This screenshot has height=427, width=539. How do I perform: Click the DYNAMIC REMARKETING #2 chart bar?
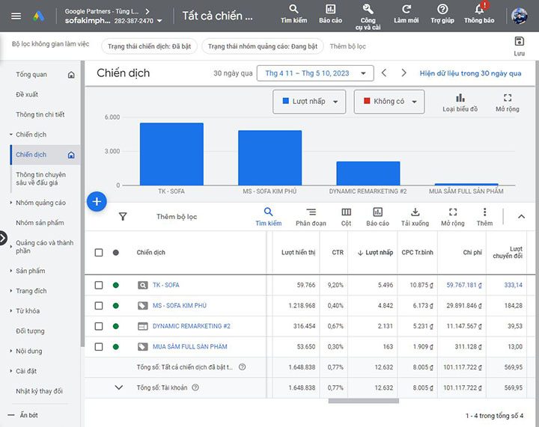368,173
